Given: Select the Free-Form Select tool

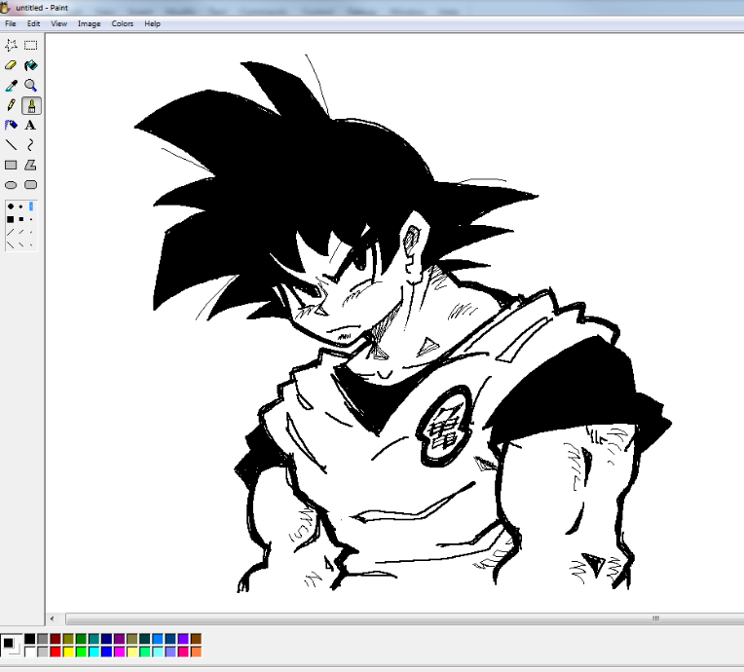Looking at the screenshot, I should click(x=11, y=45).
